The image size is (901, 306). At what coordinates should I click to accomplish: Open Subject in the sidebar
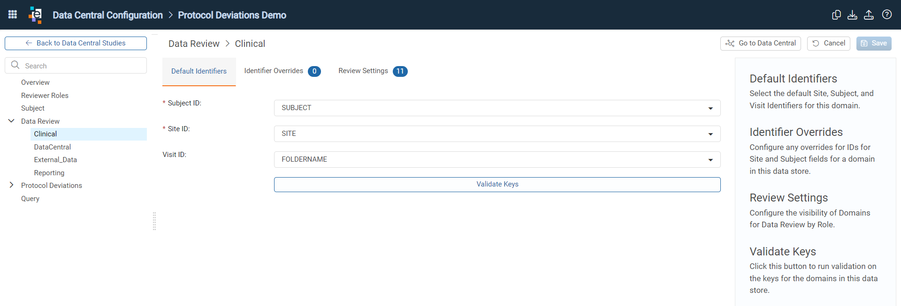point(32,108)
